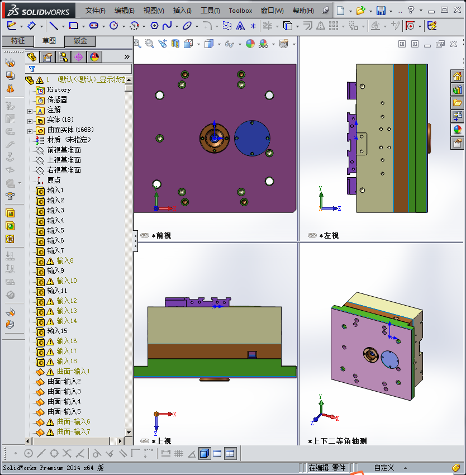This screenshot has width=466, height=475.
Task: Select the Polygon tool
Action: [154, 26]
